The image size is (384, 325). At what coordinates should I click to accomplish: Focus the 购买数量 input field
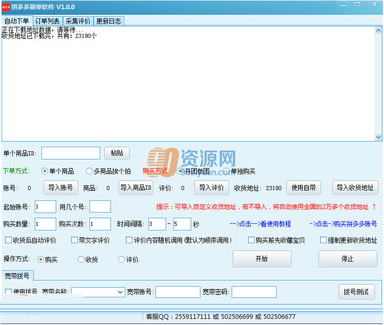(x=46, y=224)
